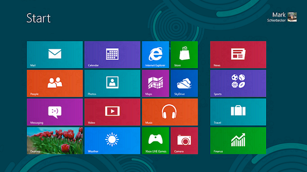Click the user name Mark Schierbecker
The image size is (307, 172).
[x=276, y=17]
